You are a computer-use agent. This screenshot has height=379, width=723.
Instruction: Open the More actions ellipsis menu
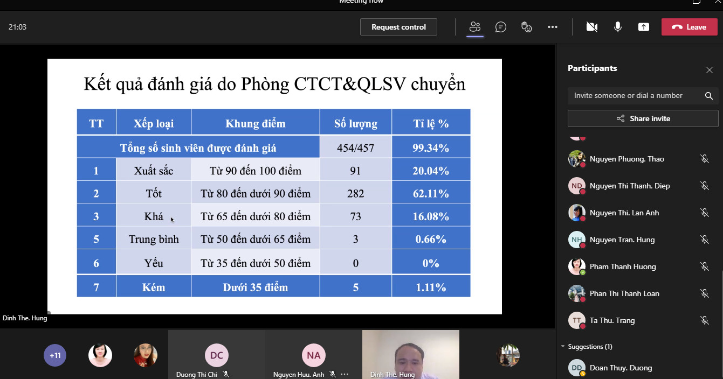(x=552, y=27)
